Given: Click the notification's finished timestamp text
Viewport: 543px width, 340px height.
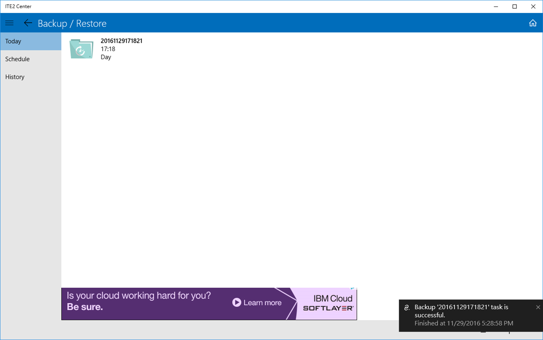Looking at the screenshot, I should 463,323.
